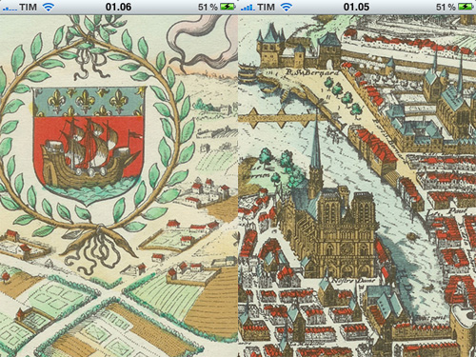The height and width of the screenshot is (357, 476).
Task: Tap the TIM carrier label left of 01.05
Action: [x=266, y=7]
